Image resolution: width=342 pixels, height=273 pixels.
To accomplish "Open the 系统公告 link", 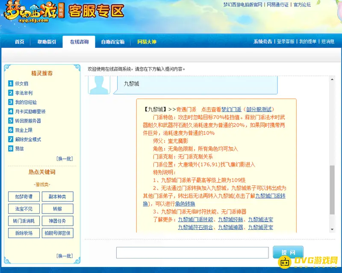I will point(262,41).
